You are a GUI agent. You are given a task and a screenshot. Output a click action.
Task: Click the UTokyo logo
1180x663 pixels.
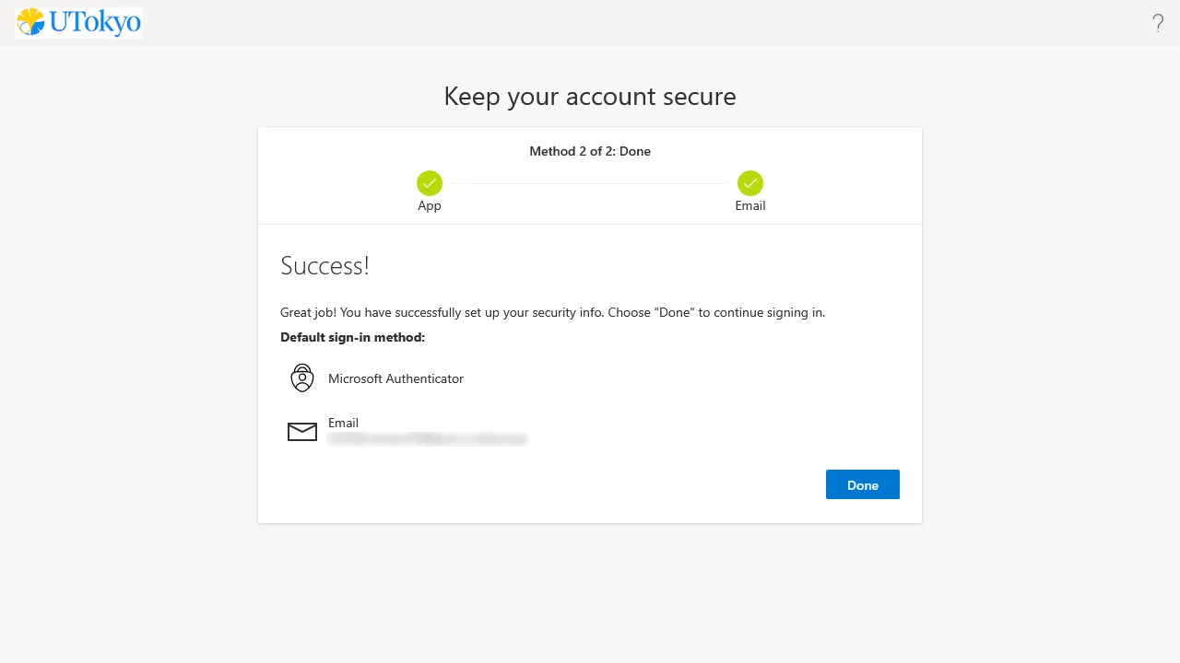tap(79, 22)
